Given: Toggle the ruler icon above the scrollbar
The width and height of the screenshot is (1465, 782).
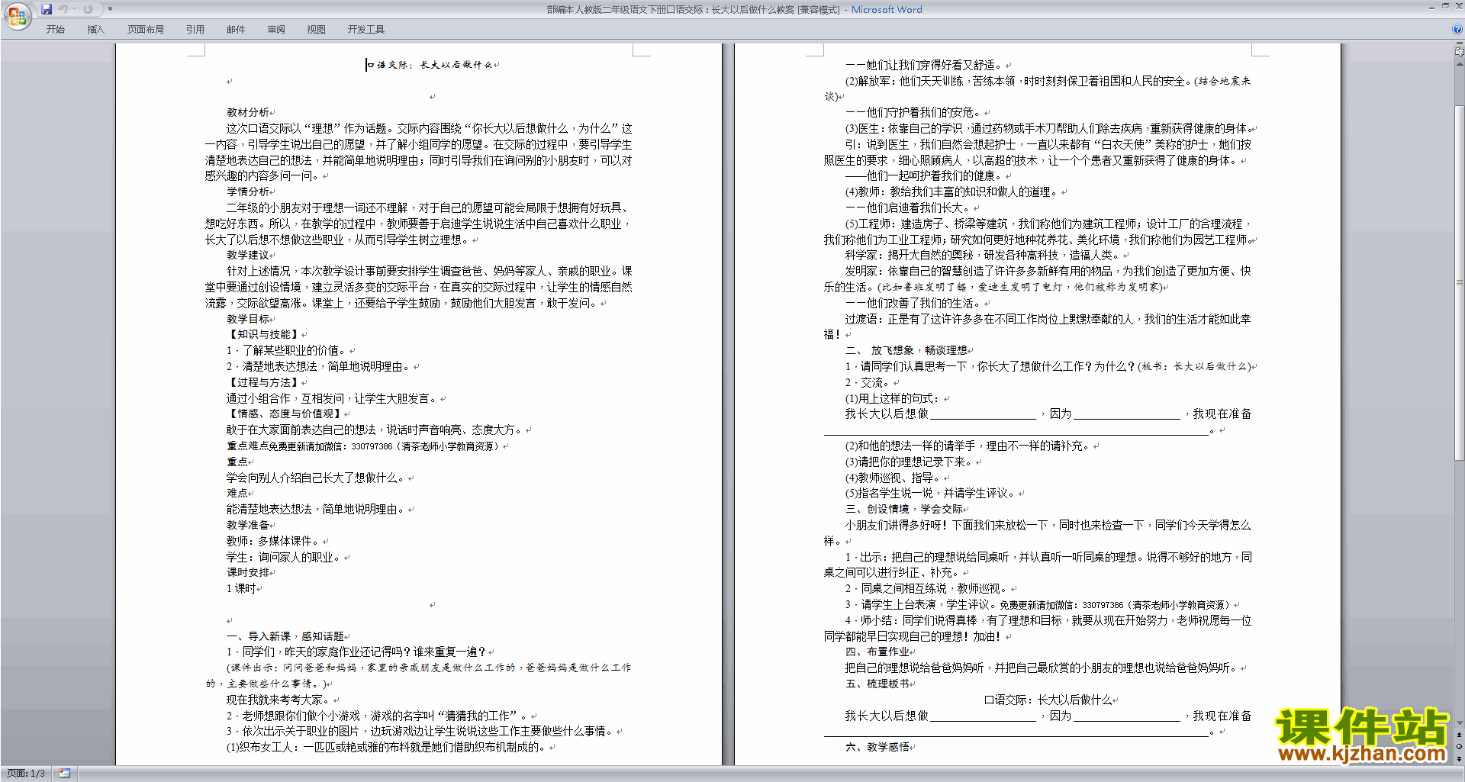Looking at the screenshot, I should 1459,53.
